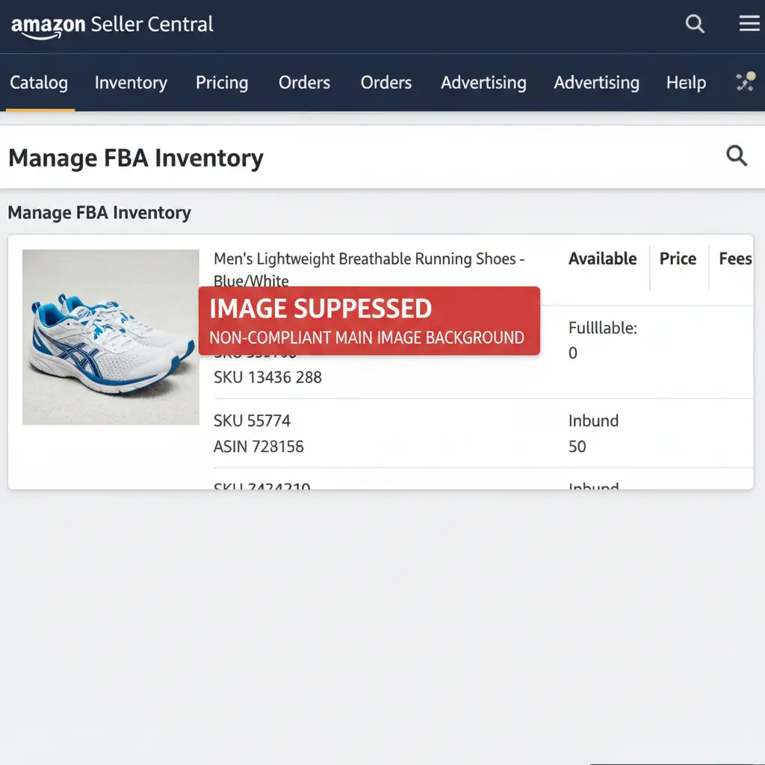This screenshot has width=765, height=765.
Task: Open the Advertising tab beside Help
Action: coord(596,83)
